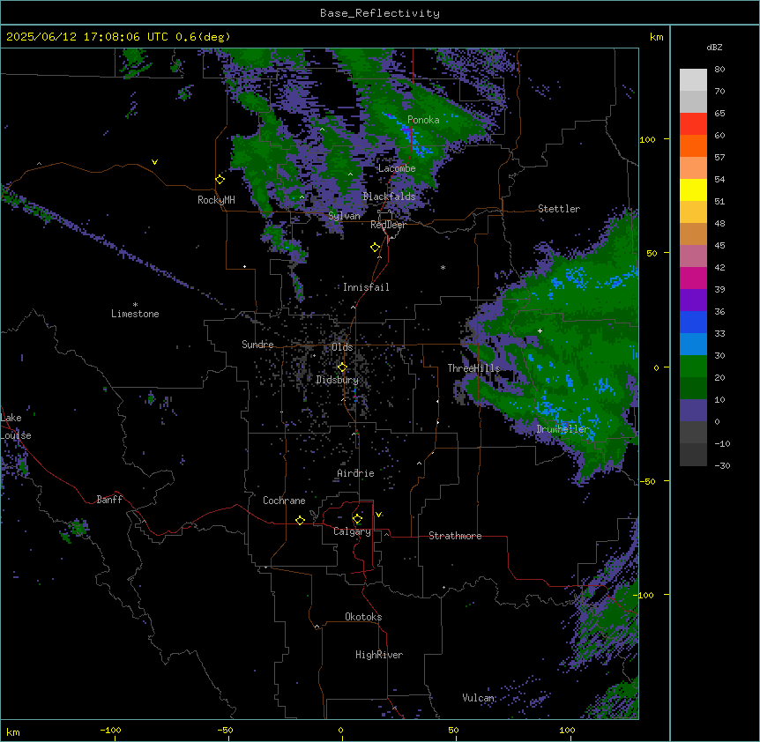Click the Okotoks city label
Image resolution: width=760 pixels, height=742 pixels.
pos(363,617)
